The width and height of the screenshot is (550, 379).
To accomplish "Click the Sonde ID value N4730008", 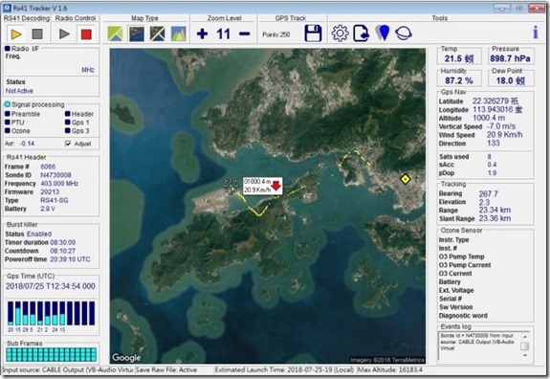I will point(55,175).
